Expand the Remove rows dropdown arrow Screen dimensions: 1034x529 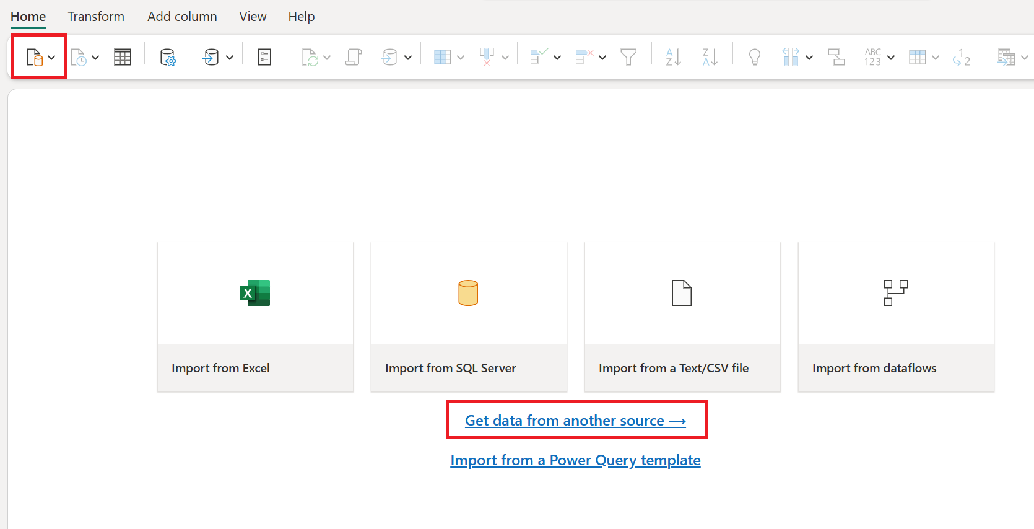point(602,58)
